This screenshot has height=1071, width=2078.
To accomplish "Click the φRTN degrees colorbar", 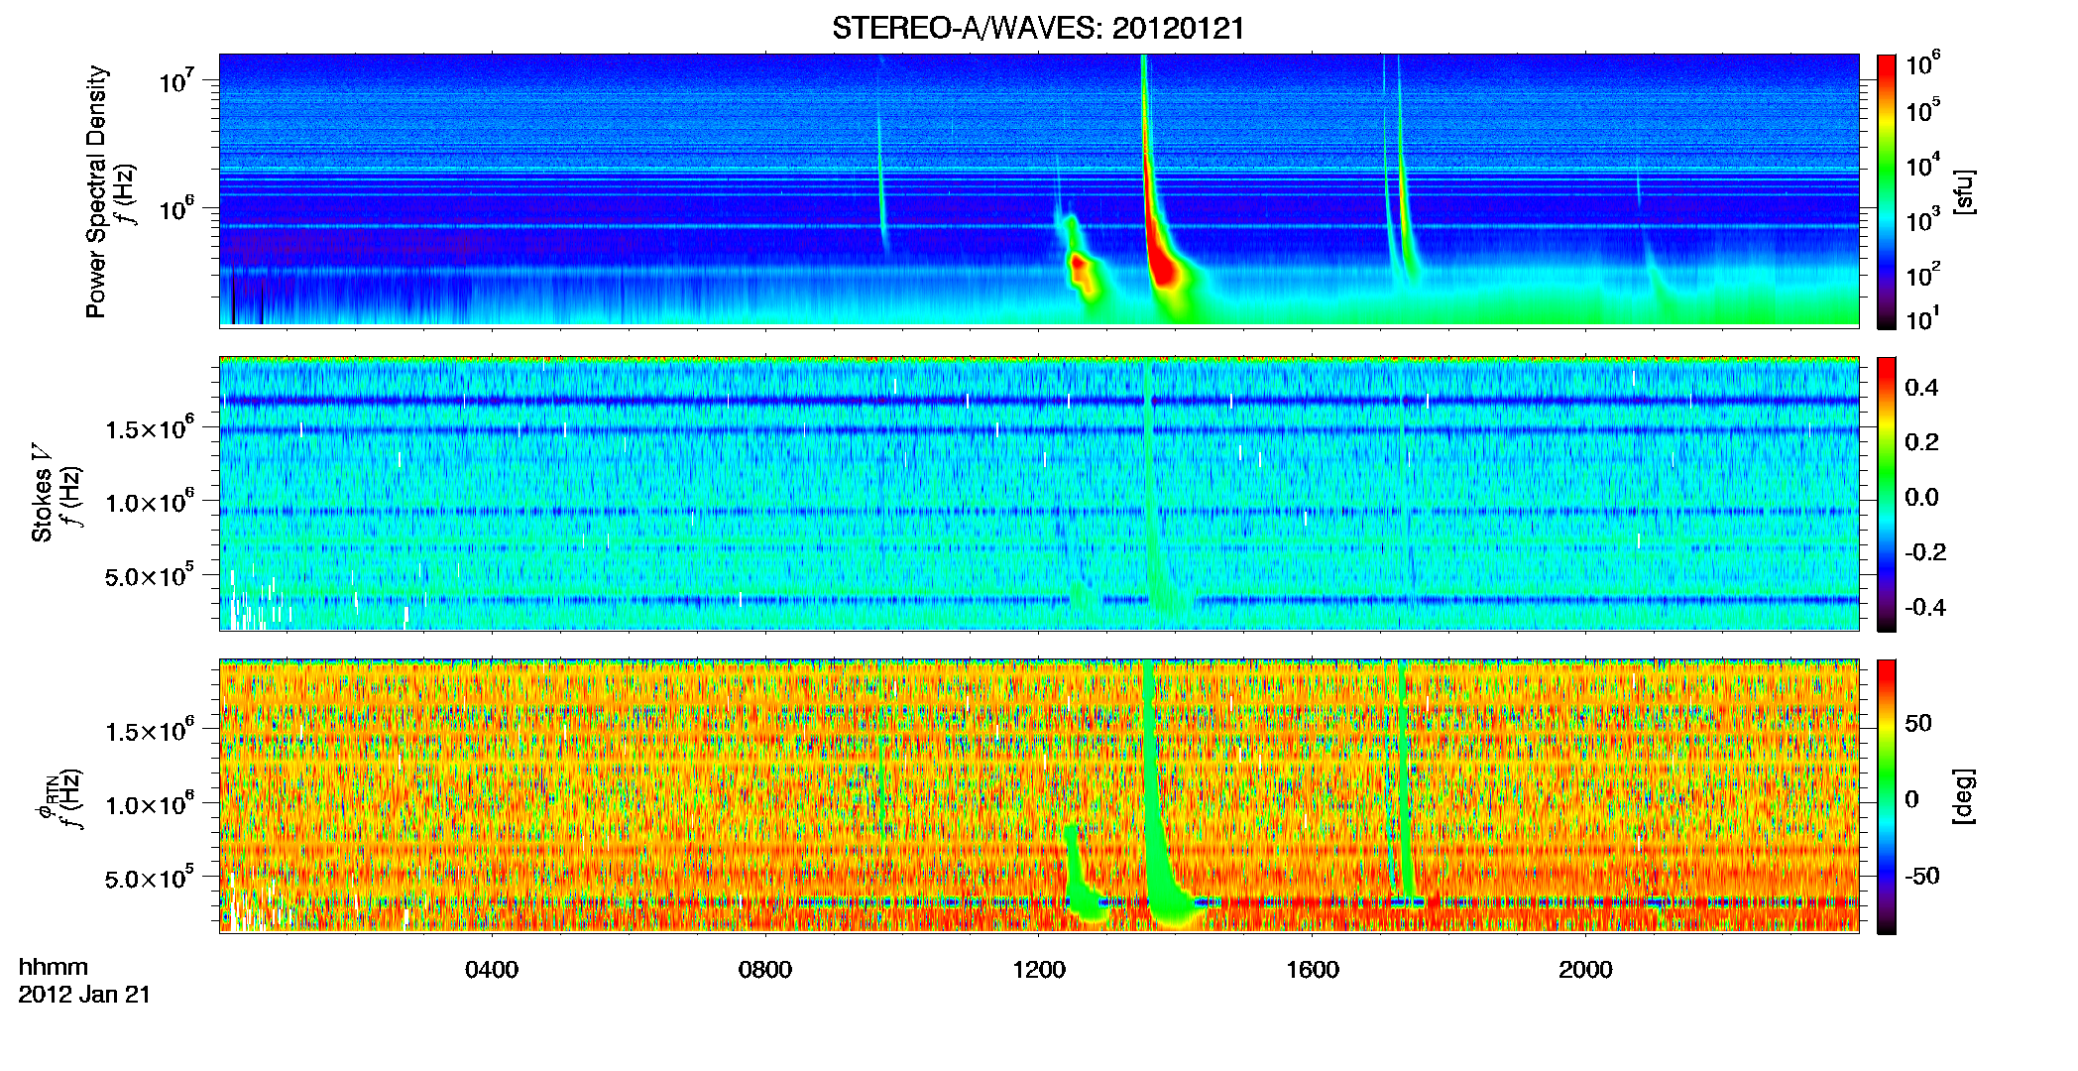I will 1887,796.
